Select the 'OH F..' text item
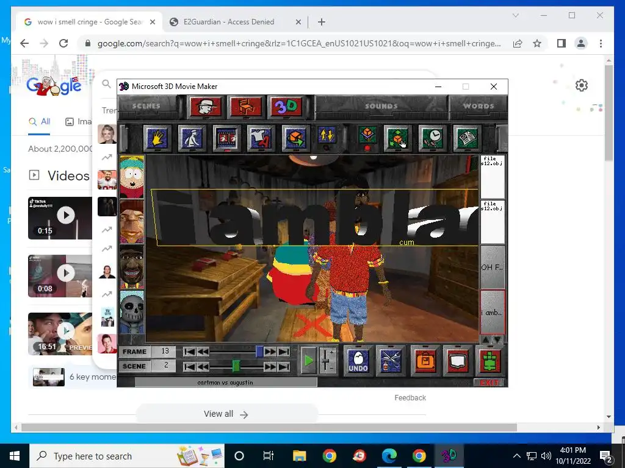 493,267
